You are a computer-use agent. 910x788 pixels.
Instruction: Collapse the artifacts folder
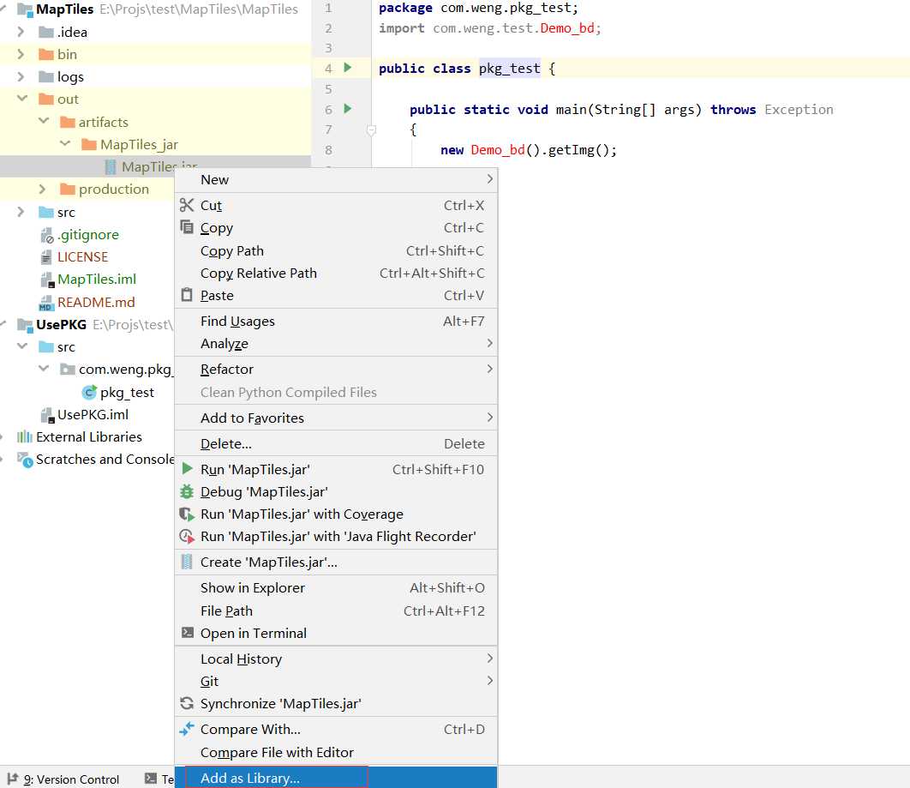[44, 121]
